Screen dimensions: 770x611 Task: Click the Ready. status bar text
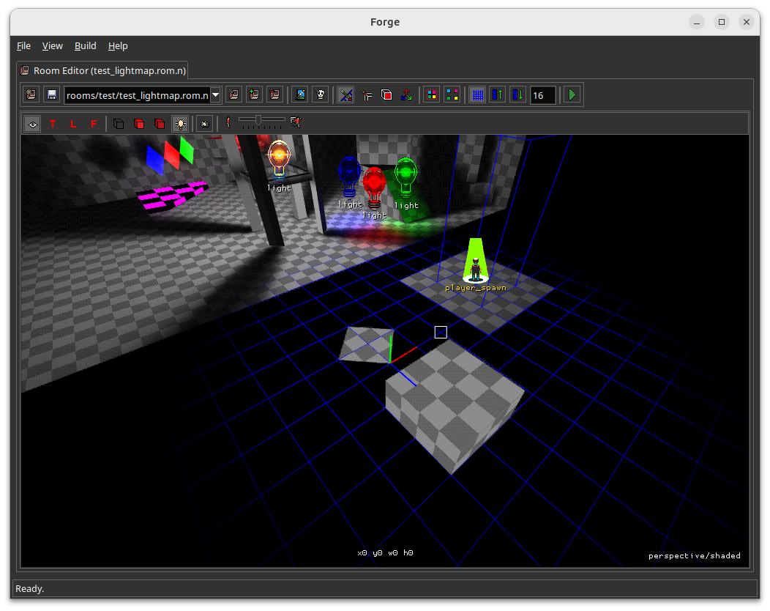pos(29,588)
